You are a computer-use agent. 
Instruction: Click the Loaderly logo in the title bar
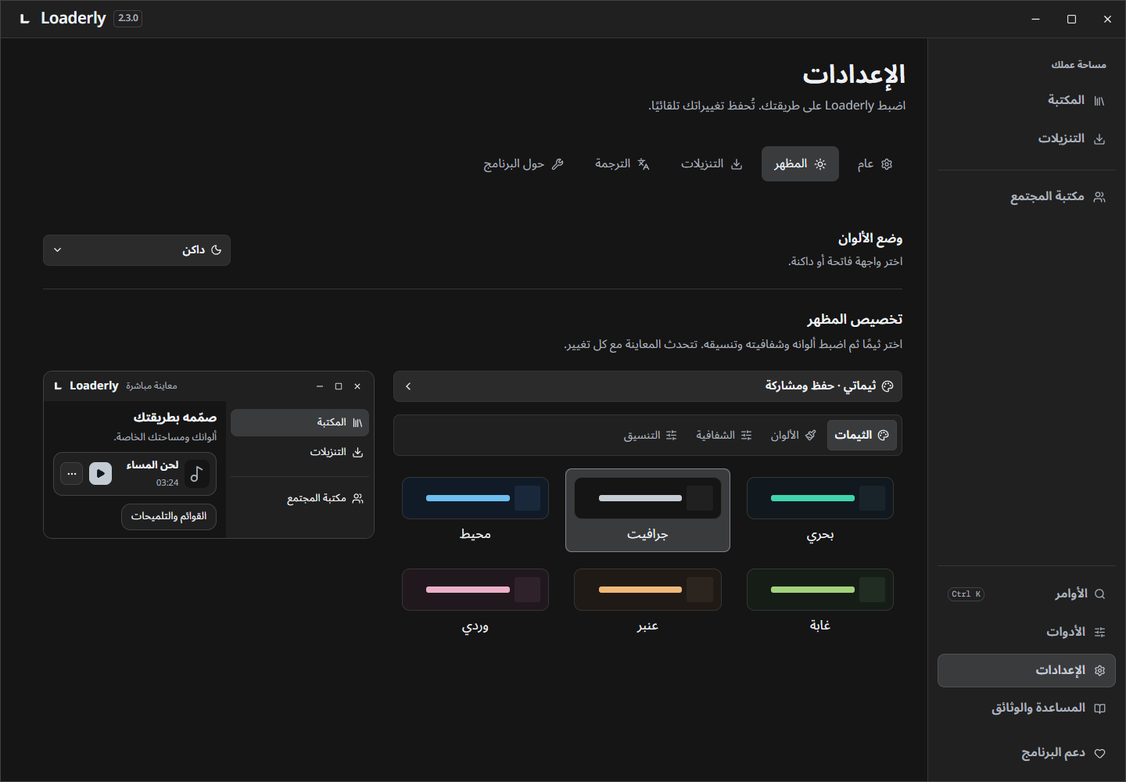coord(25,19)
